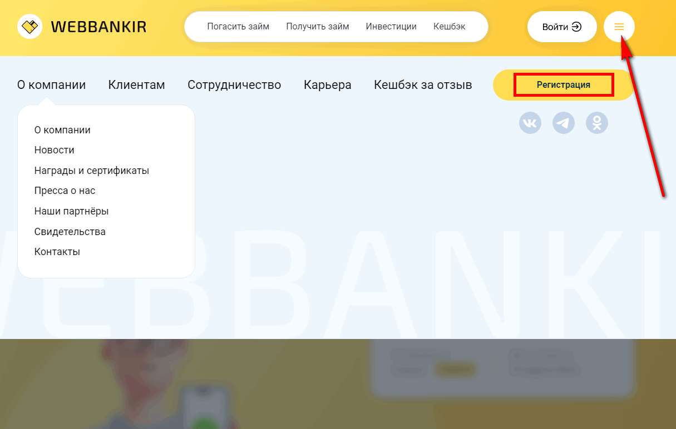Viewport: 676px width, 429px height.
Task: Select О компании in the submenu list
Action: point(62,130)
